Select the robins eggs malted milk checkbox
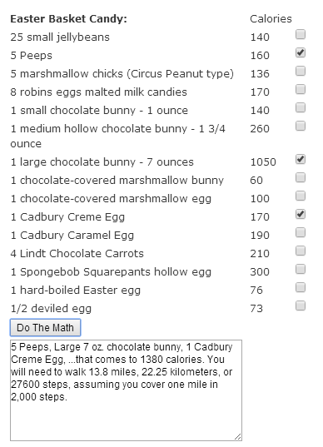Image resolution: width=323 pixels, height=447 pixels. [301, 89]
